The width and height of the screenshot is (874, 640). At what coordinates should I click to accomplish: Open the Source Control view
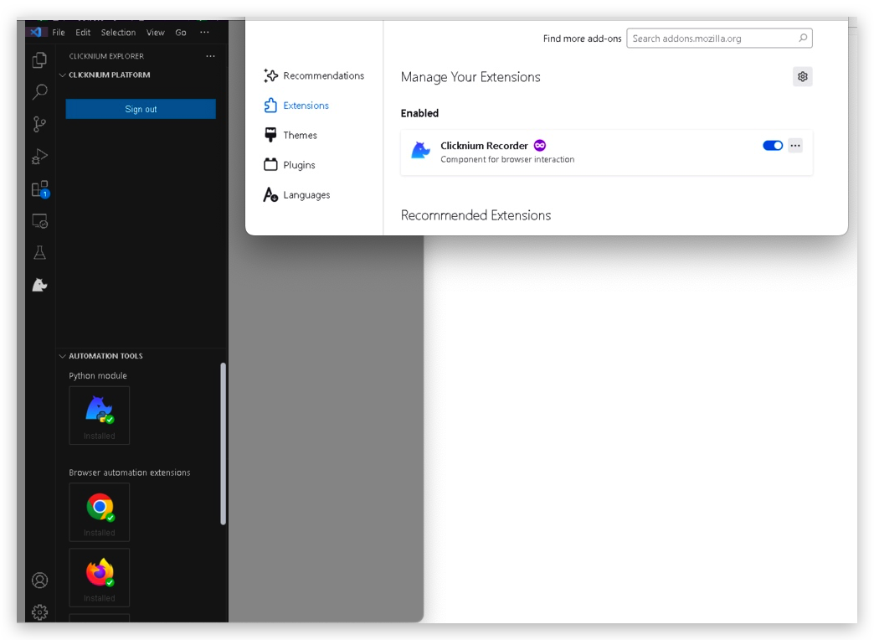pyautogui.click(x=39, y=124)
